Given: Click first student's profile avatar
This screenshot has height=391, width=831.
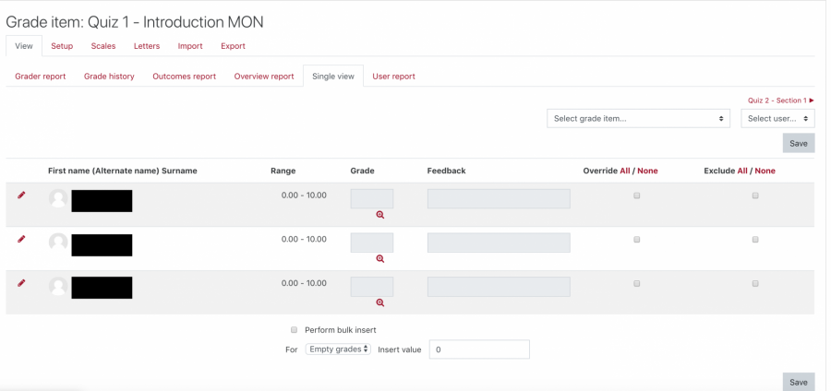Looking at the screenshot, I should click(58, 199).
